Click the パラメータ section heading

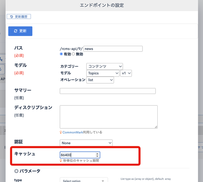(x=27, y=171)
